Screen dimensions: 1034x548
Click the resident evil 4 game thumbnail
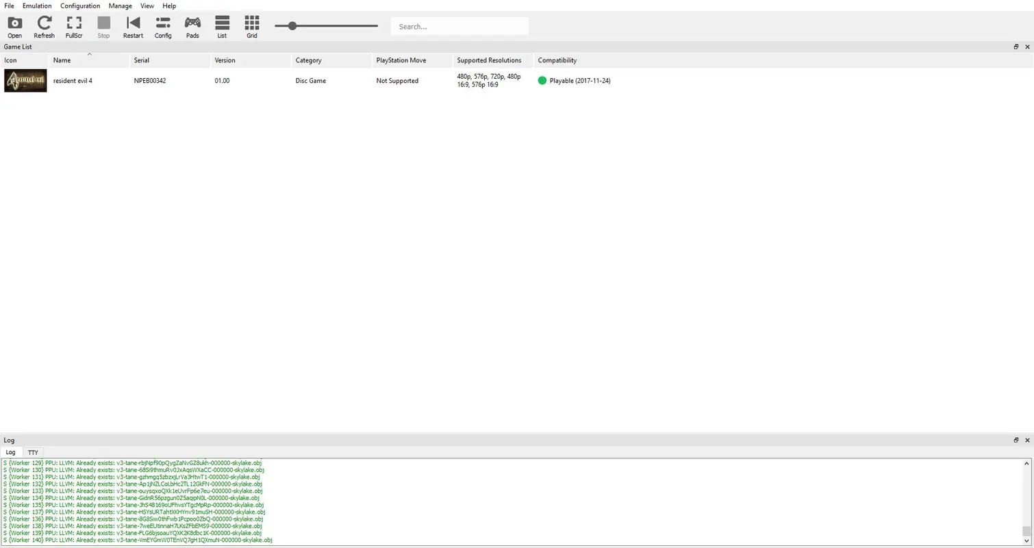(x=25, y=80)
